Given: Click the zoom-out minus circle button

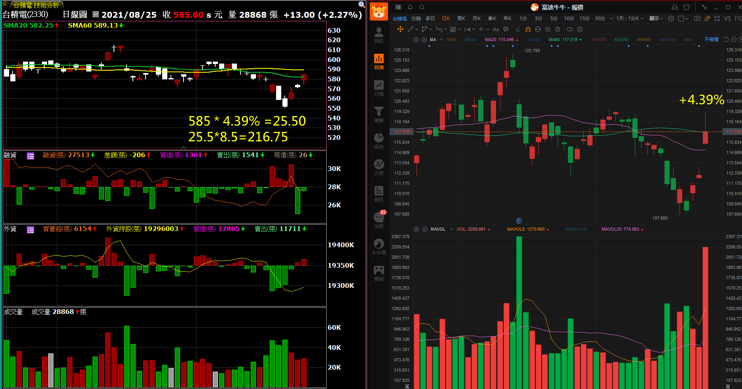Looking at the screenshot, I should (x=734, y=39).
